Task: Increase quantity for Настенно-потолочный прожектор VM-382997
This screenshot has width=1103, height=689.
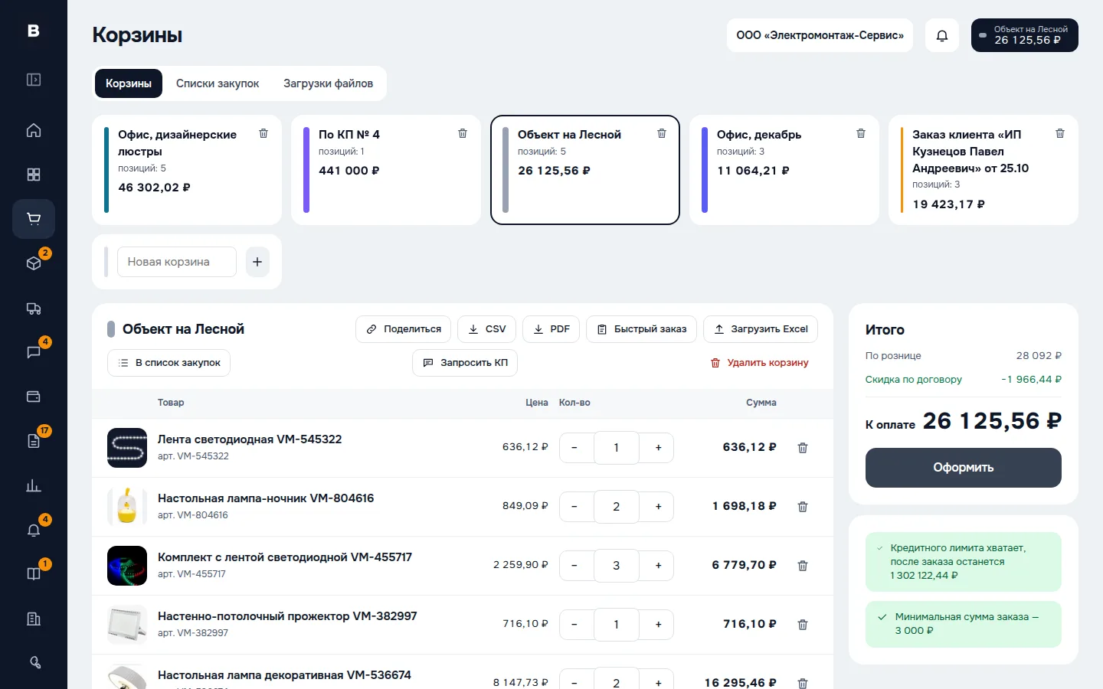Action: [658, 625]
